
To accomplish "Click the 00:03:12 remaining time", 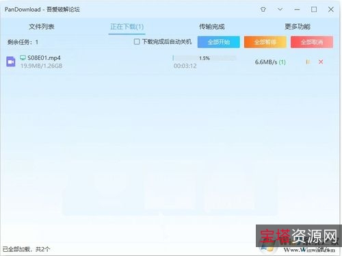I will tap(185, 66).
